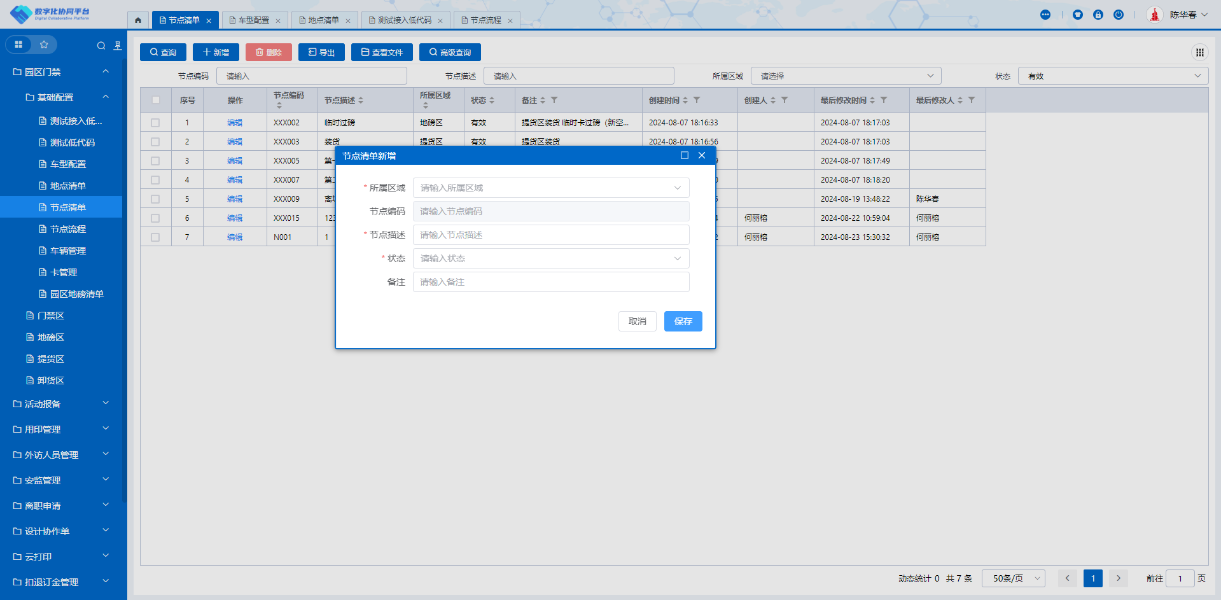The width and height of the screenshot is (1221, 600).
Task: Check the checkbox for row 7 N001
Action: [155, 237]
